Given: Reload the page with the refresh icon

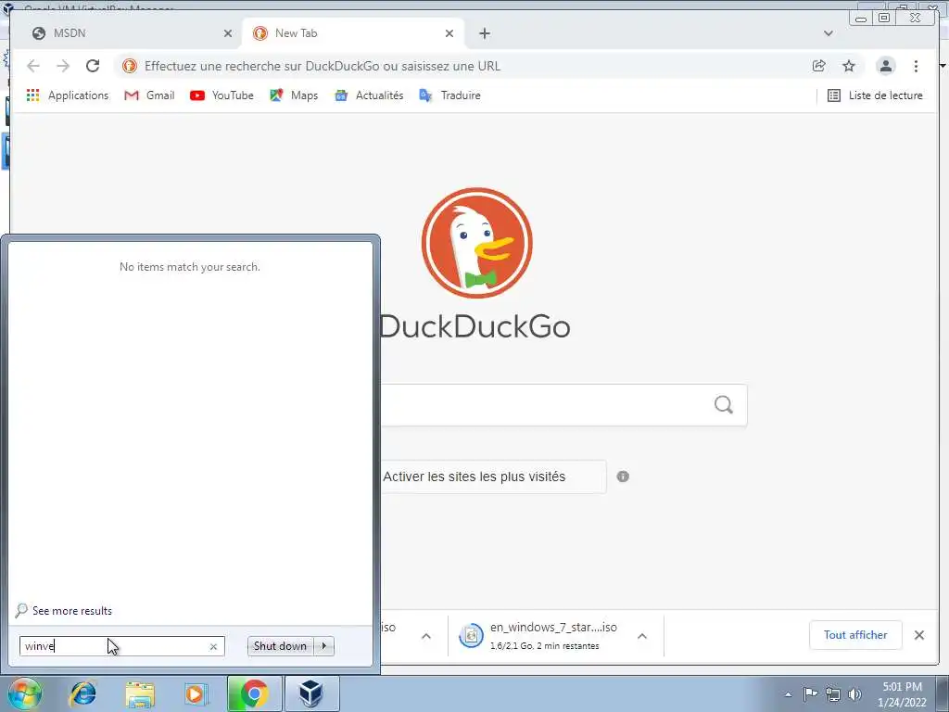Looking at the screenshot, I should click(93, 66).
